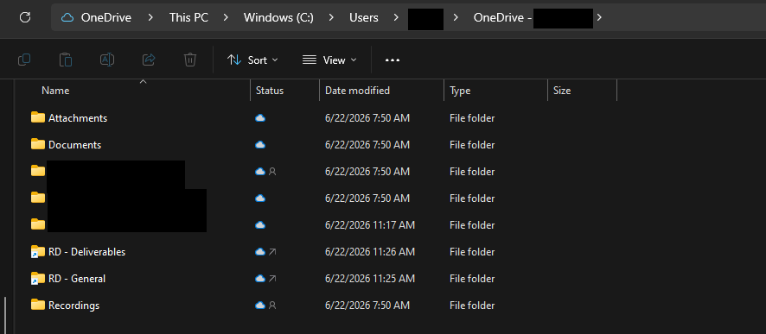Go to Windows (C:) in the breadcrumb
This screenshot has width=766, height=334.
coord(278,17)
